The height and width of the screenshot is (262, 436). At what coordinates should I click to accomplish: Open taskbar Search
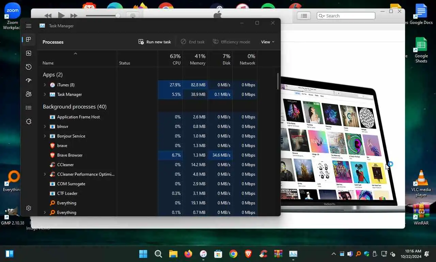(x=158, y=254)
